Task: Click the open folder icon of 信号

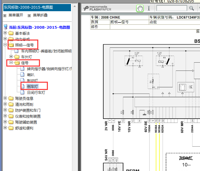Action: pos(17,63)
